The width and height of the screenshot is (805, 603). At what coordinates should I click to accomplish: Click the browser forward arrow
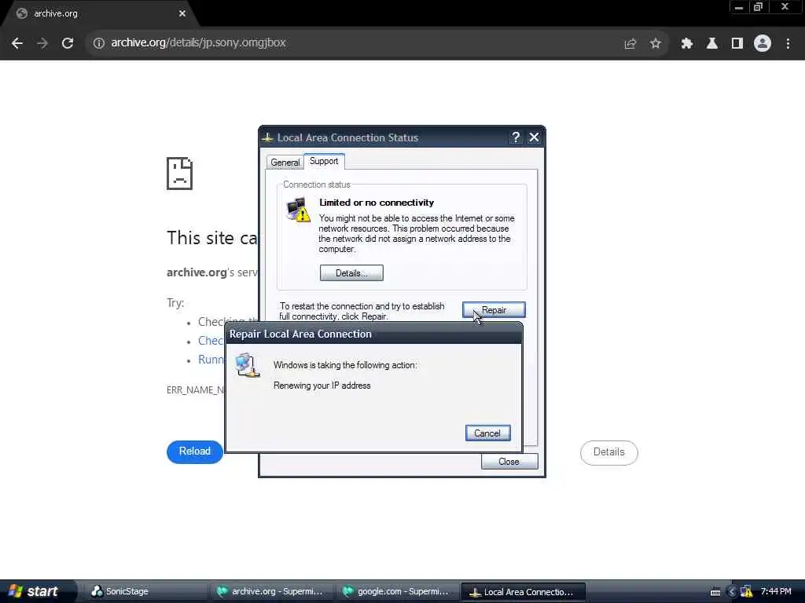[42, 43]
